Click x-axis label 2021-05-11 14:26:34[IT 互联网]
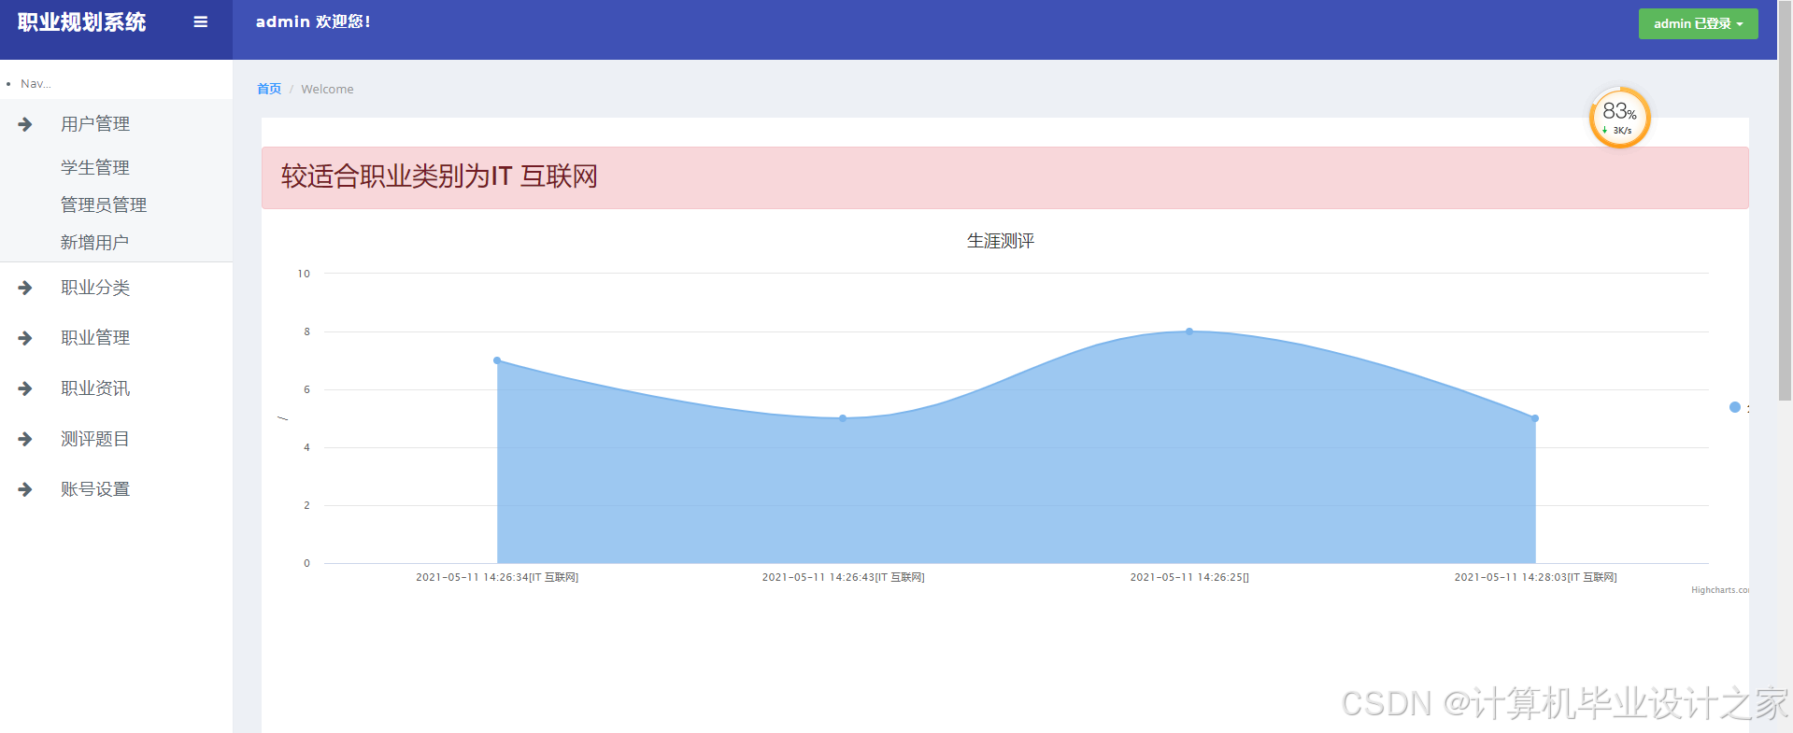The height and width of the screenshot is (733, 1793). [497, 577]
